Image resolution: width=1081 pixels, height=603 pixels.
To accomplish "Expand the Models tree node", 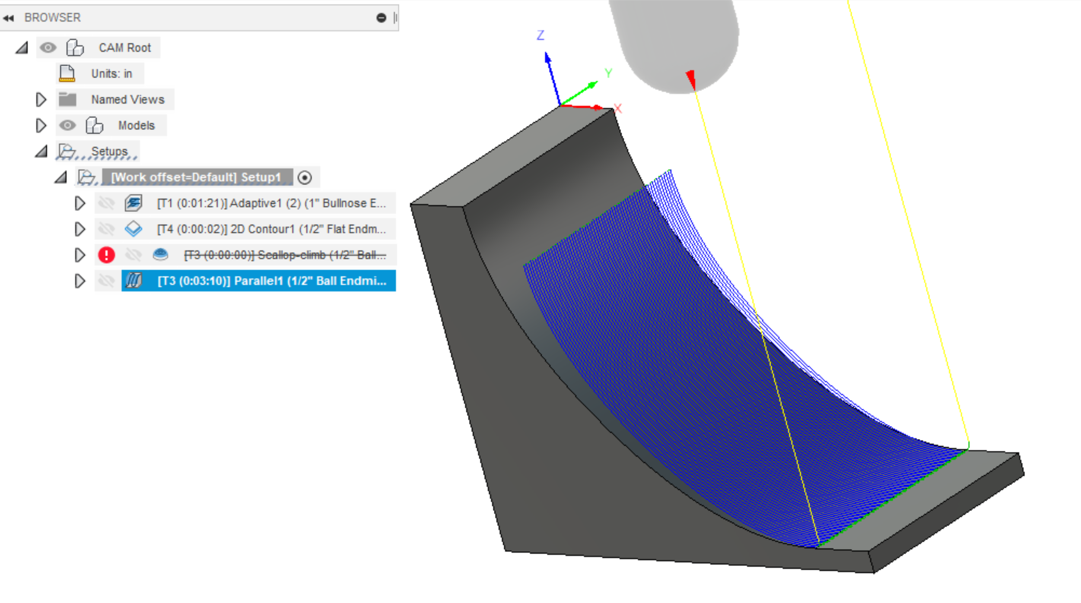I will 41,125.
